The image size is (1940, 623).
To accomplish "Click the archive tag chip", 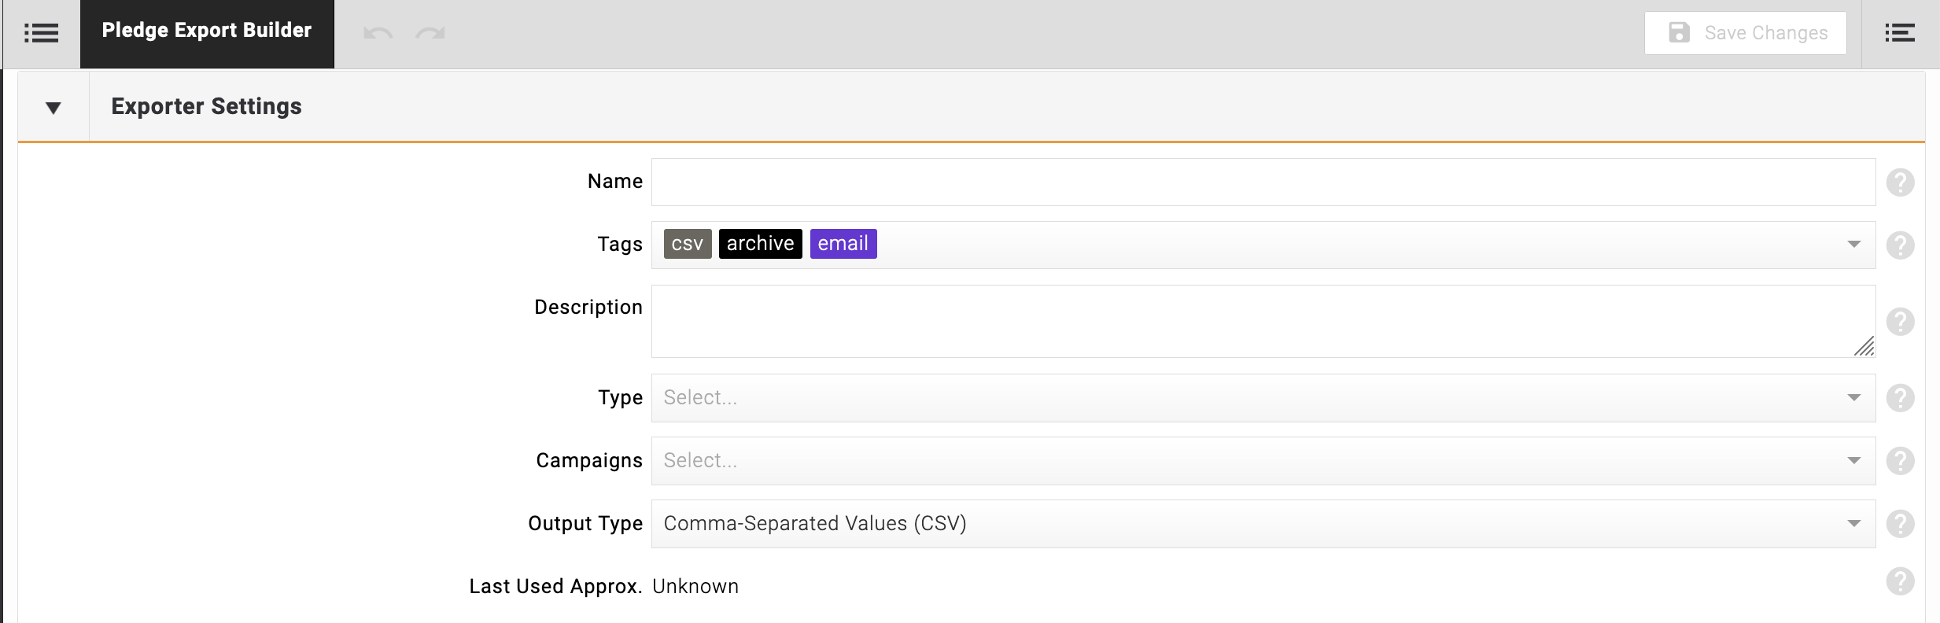I will 760,244.
